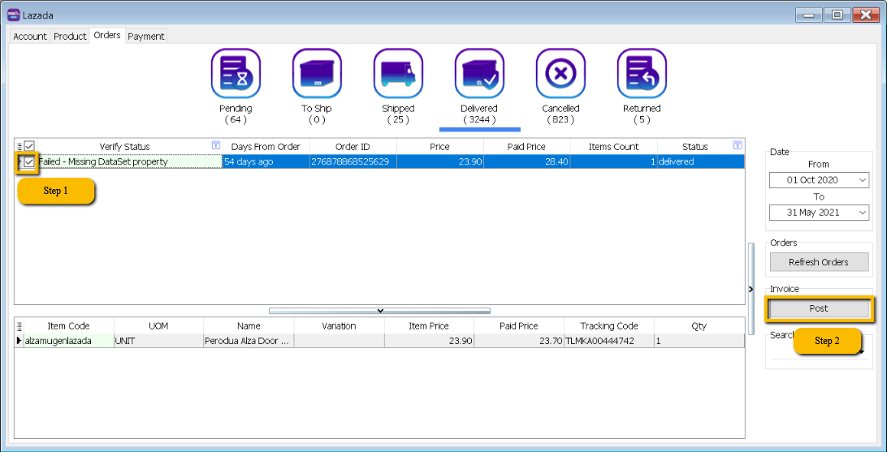Click the Status column filter icon
The width and height of the screenshot is (887, 452).
[738, 146]
